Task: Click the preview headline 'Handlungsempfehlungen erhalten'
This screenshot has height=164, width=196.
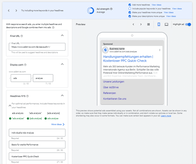Action: (127, 57)
